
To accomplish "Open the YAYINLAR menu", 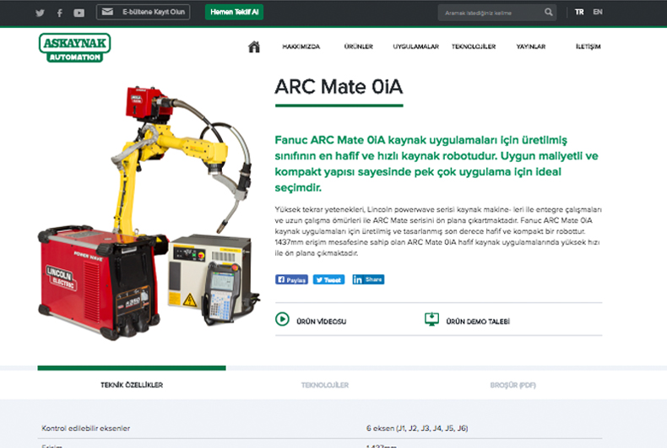I will 531,46.
